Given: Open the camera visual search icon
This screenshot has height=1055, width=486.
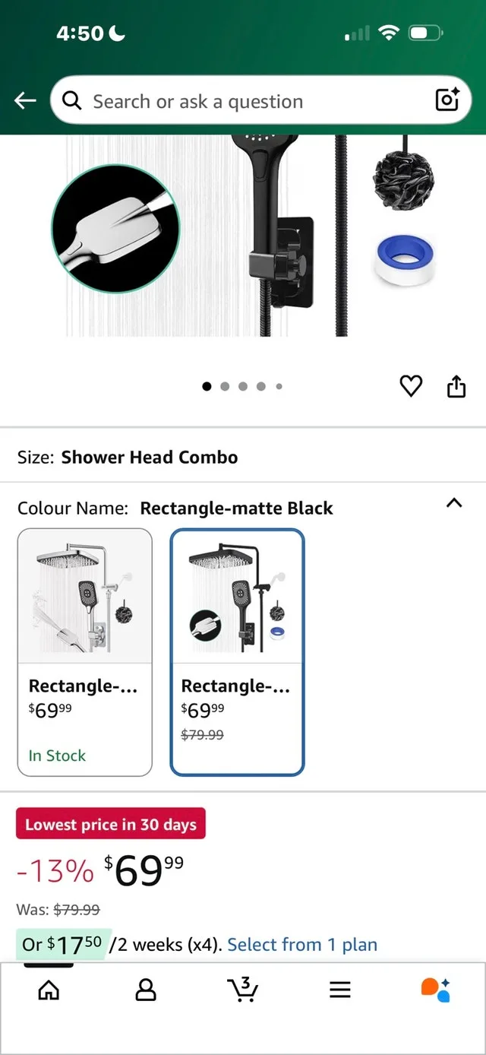Looking at the screenshot, I should coord(447,100).
